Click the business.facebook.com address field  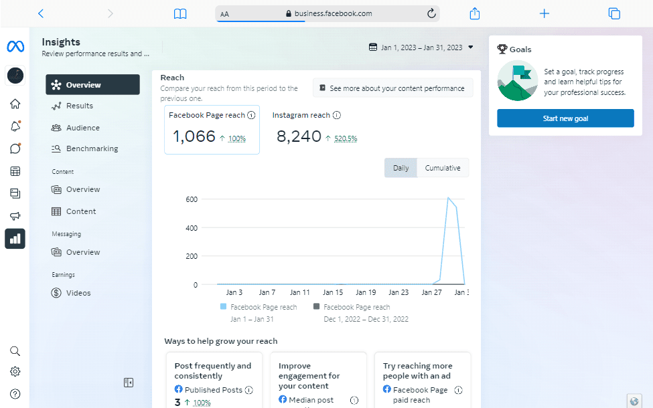point(328,13)
